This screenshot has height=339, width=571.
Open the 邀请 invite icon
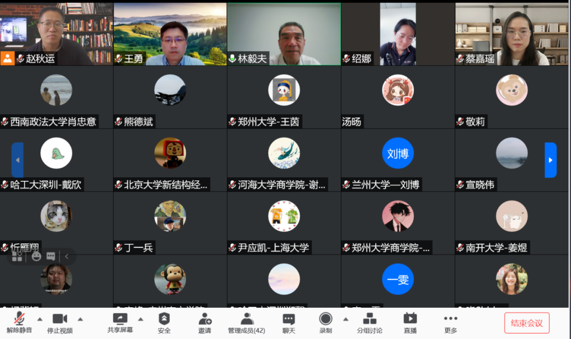click(x=205, y=318)
